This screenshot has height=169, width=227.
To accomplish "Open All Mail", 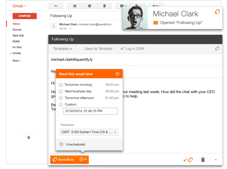I will coord(17,47).
